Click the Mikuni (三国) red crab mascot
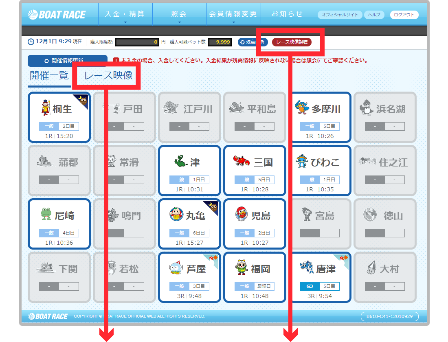448x342 pixels. [242, 161]
